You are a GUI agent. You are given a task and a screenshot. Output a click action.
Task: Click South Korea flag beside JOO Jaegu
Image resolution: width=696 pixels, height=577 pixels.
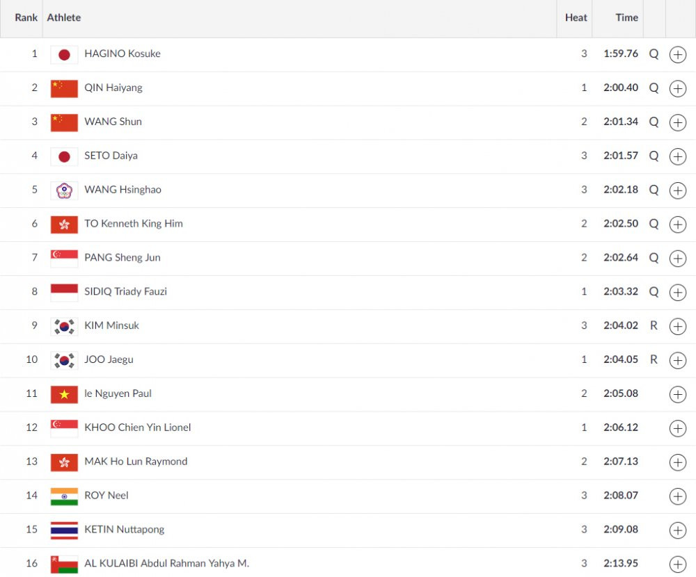pos(64,361)
